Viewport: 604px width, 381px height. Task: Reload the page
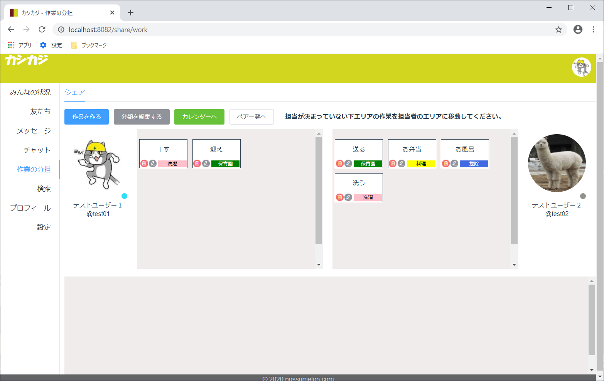pos(42,29)
